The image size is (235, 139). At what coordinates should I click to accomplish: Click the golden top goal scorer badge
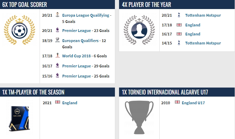19,30
